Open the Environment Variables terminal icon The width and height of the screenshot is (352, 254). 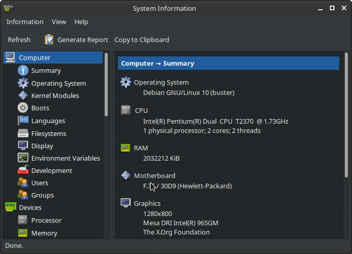coord(23,158)
